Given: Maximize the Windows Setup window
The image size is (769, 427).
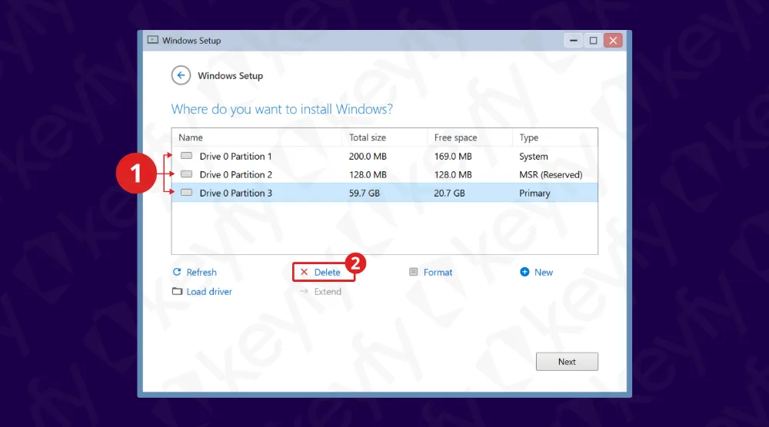Looking at the screenshot, I should (593, 40).
